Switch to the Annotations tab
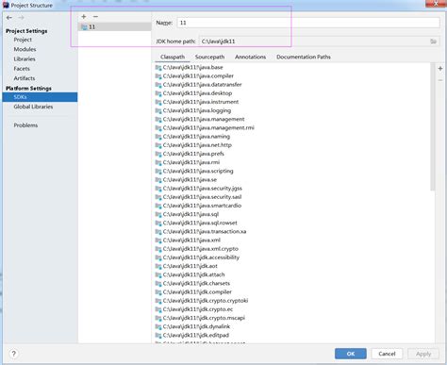447x365 pixels. (x=250, y=57)
